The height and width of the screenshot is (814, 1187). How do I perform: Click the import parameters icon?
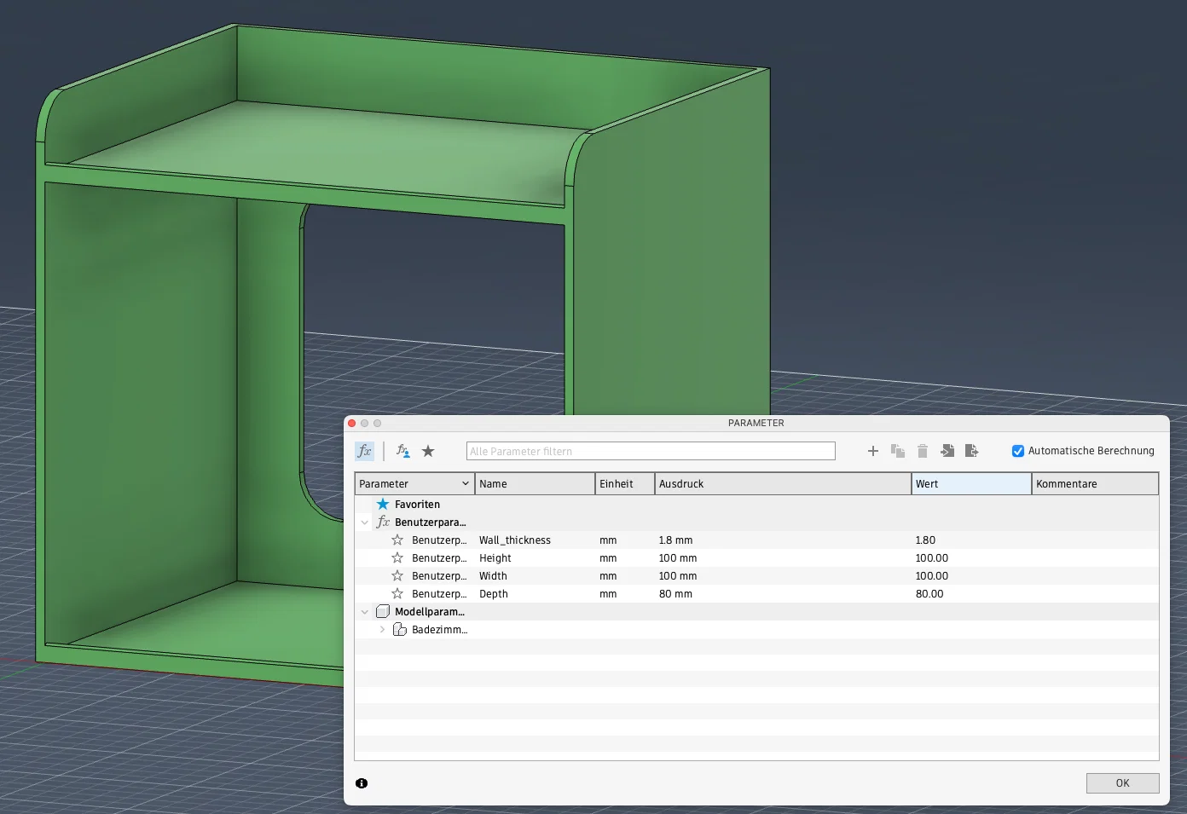947,451
